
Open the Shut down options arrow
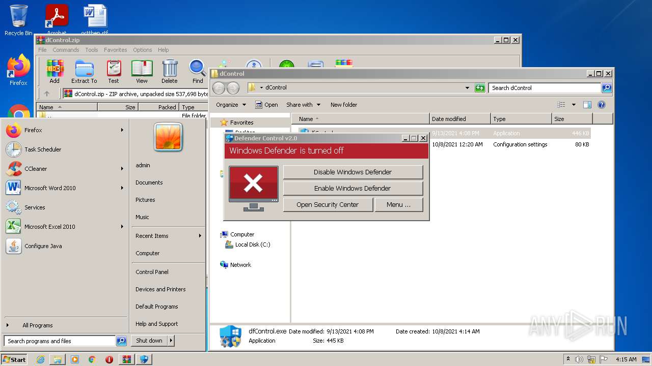[x=171, y=341]
